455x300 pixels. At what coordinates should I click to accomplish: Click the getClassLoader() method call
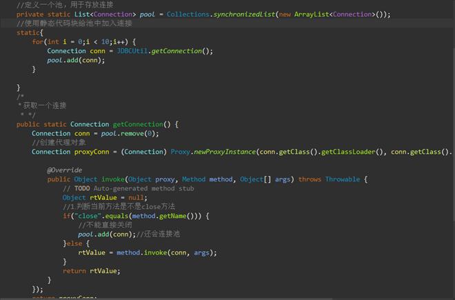click(x=358, y=152)
